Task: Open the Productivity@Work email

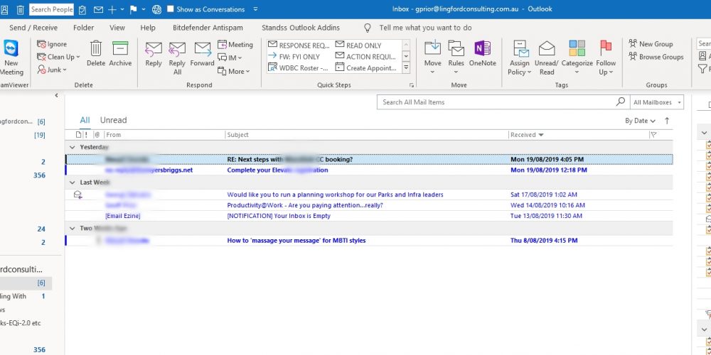Action: [369, 205]
